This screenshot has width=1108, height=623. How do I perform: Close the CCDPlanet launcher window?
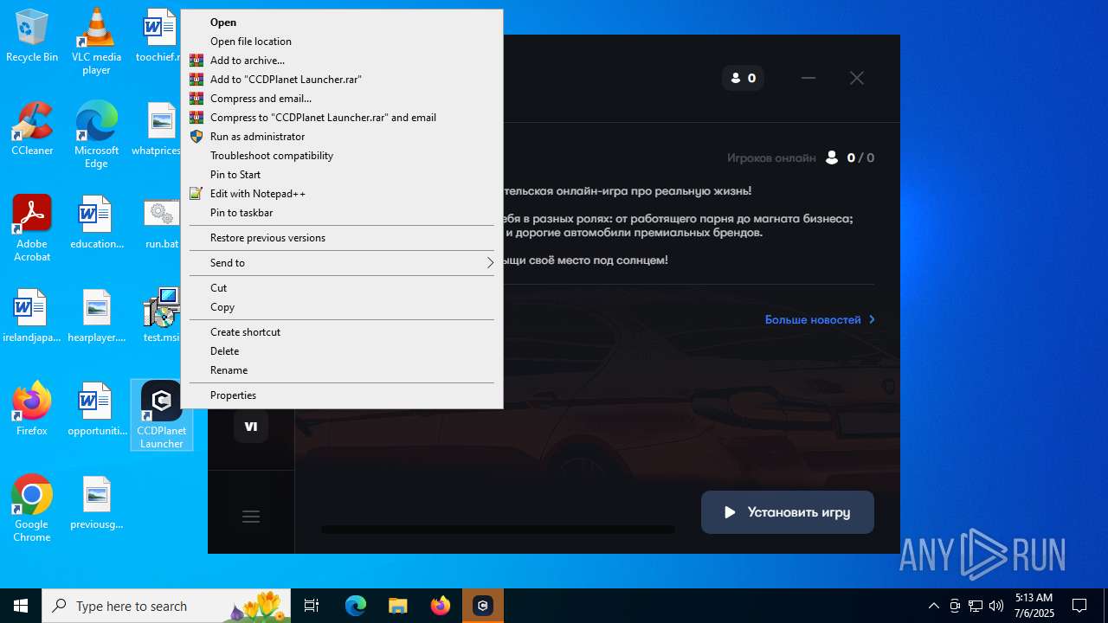click(857, 78)
